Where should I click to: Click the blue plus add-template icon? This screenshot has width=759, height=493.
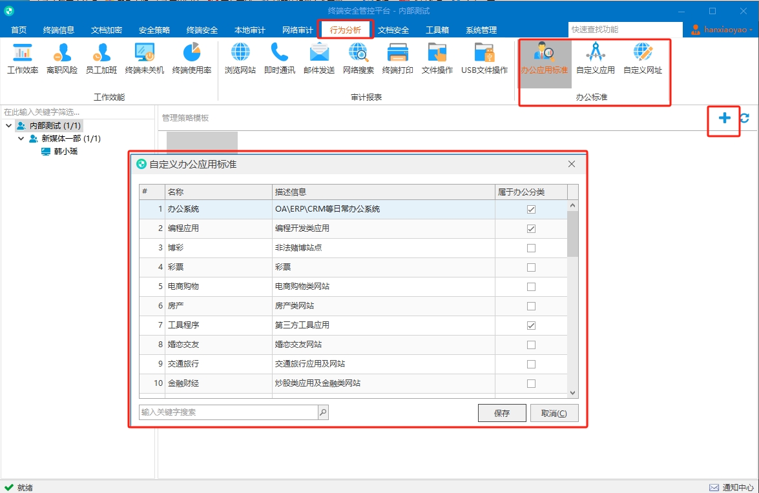(724, 118)
